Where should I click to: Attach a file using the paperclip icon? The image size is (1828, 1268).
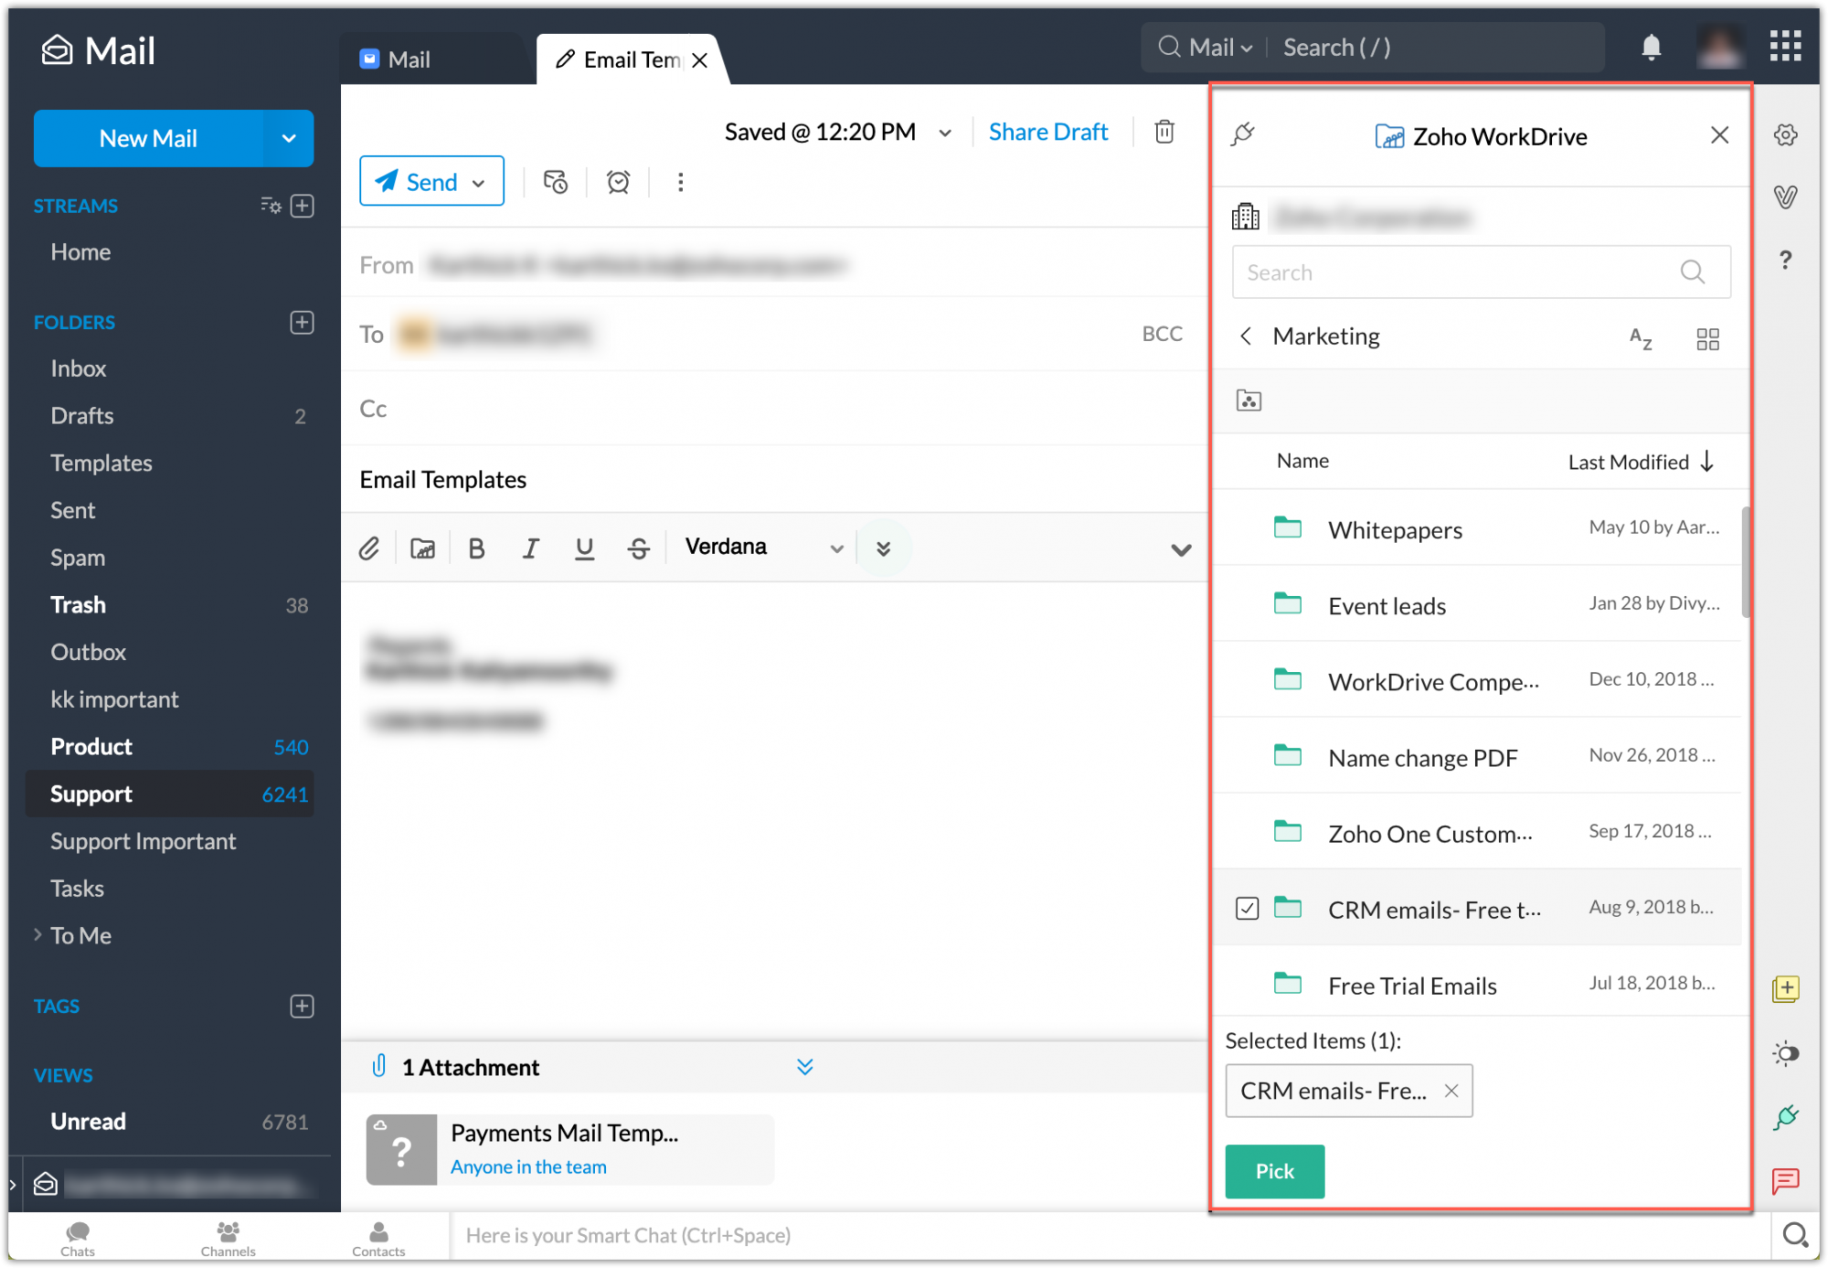tap(369, 547)
